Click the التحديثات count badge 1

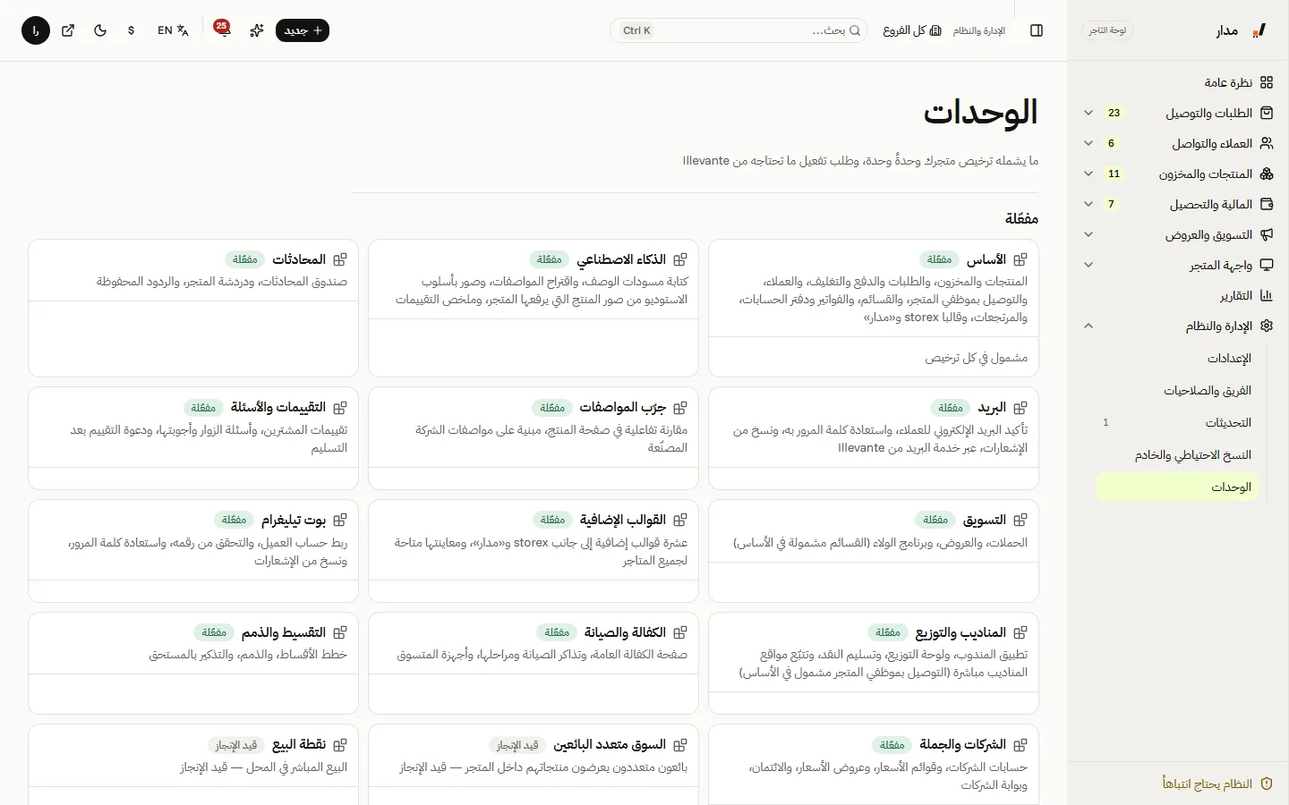(1105, 422)
